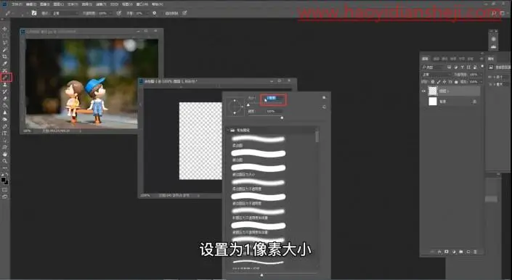
Task: Toggle lock image pixels brush icon
Action: (x=439, y=82)
